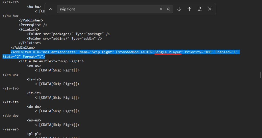Place cursor on the PrereqList tag

[x=33, y=25]
